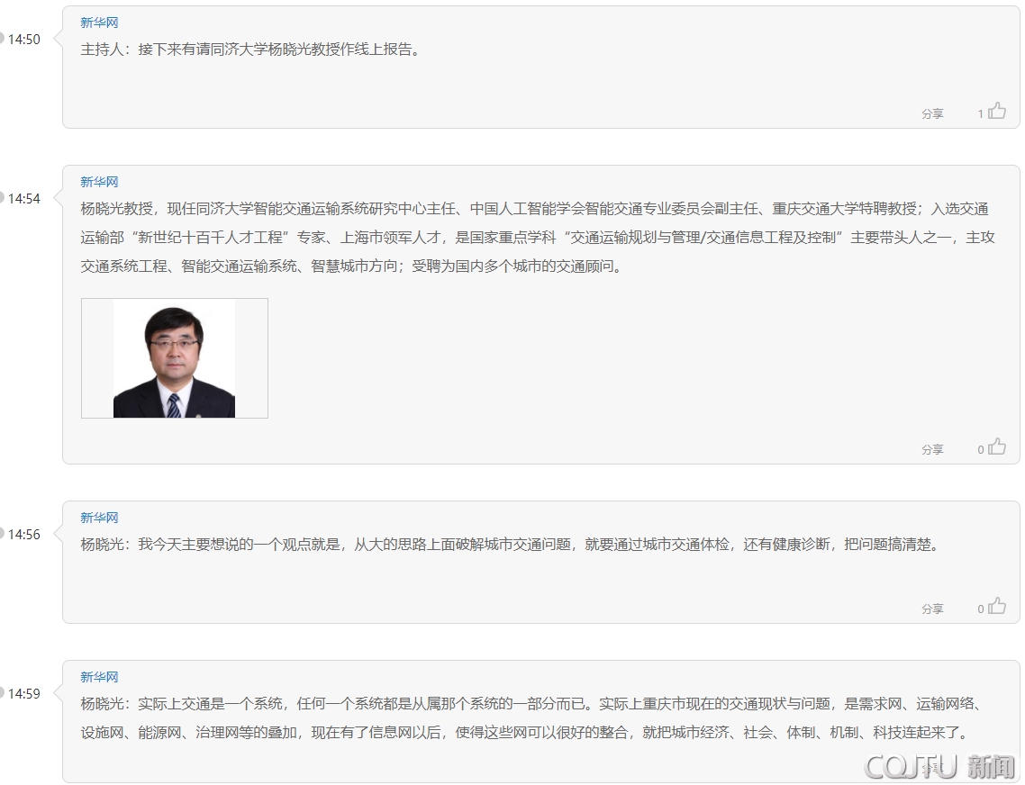Click the 14:59 timestamp on the timeline
This screenshot has height=785, width=1025.
[24, 694]
